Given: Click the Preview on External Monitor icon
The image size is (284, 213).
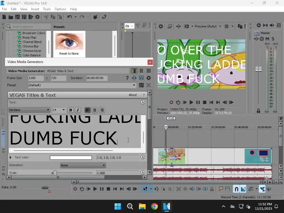Looking at the screenshot, I should click(170, 26).
